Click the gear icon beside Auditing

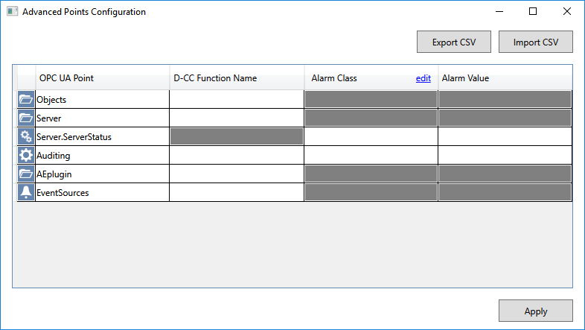[x=26, y=155]
